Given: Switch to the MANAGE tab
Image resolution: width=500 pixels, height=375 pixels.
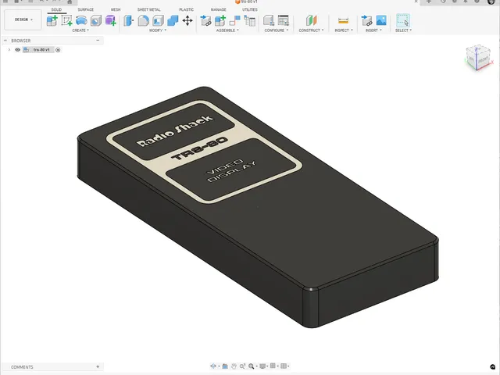Looking at the screenshot, I should coord(218,9).
